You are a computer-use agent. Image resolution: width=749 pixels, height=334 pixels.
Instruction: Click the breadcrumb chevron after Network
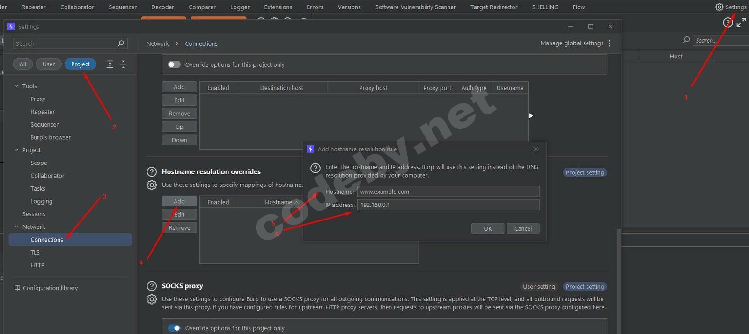click(x=177, y=43)
